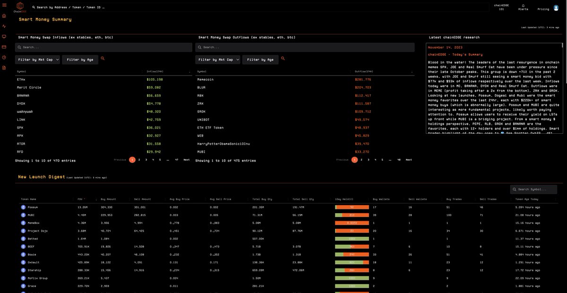
Task: Go to page 48 of Outflows table
Action: pos(399,160)
